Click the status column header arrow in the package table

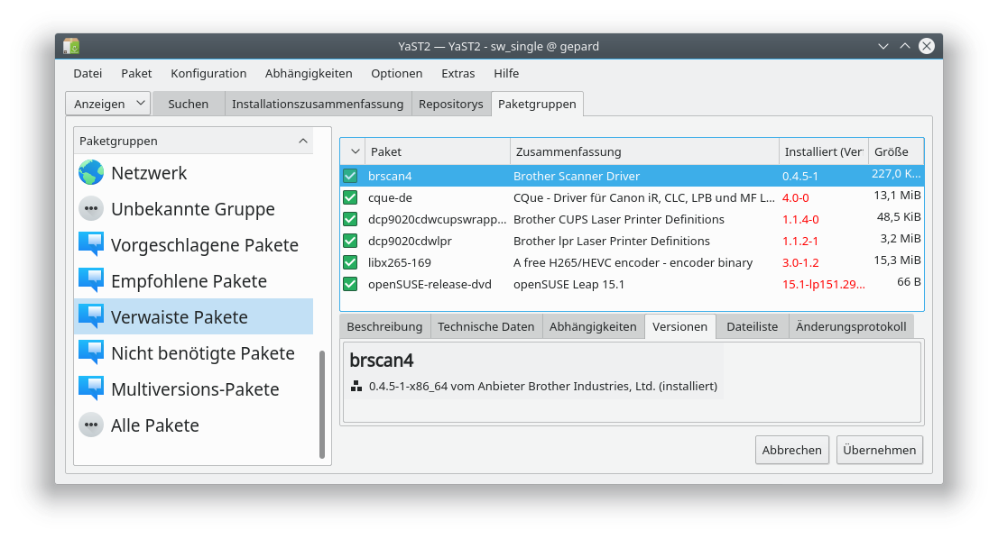pyautogui.click(x=356, y=152)
